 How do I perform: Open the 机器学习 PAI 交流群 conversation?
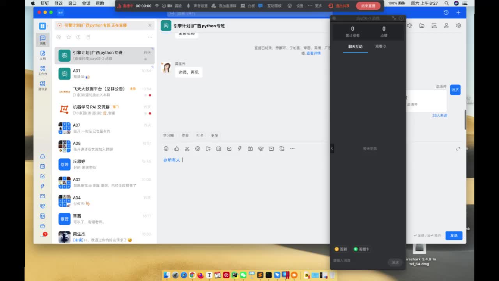104,110
